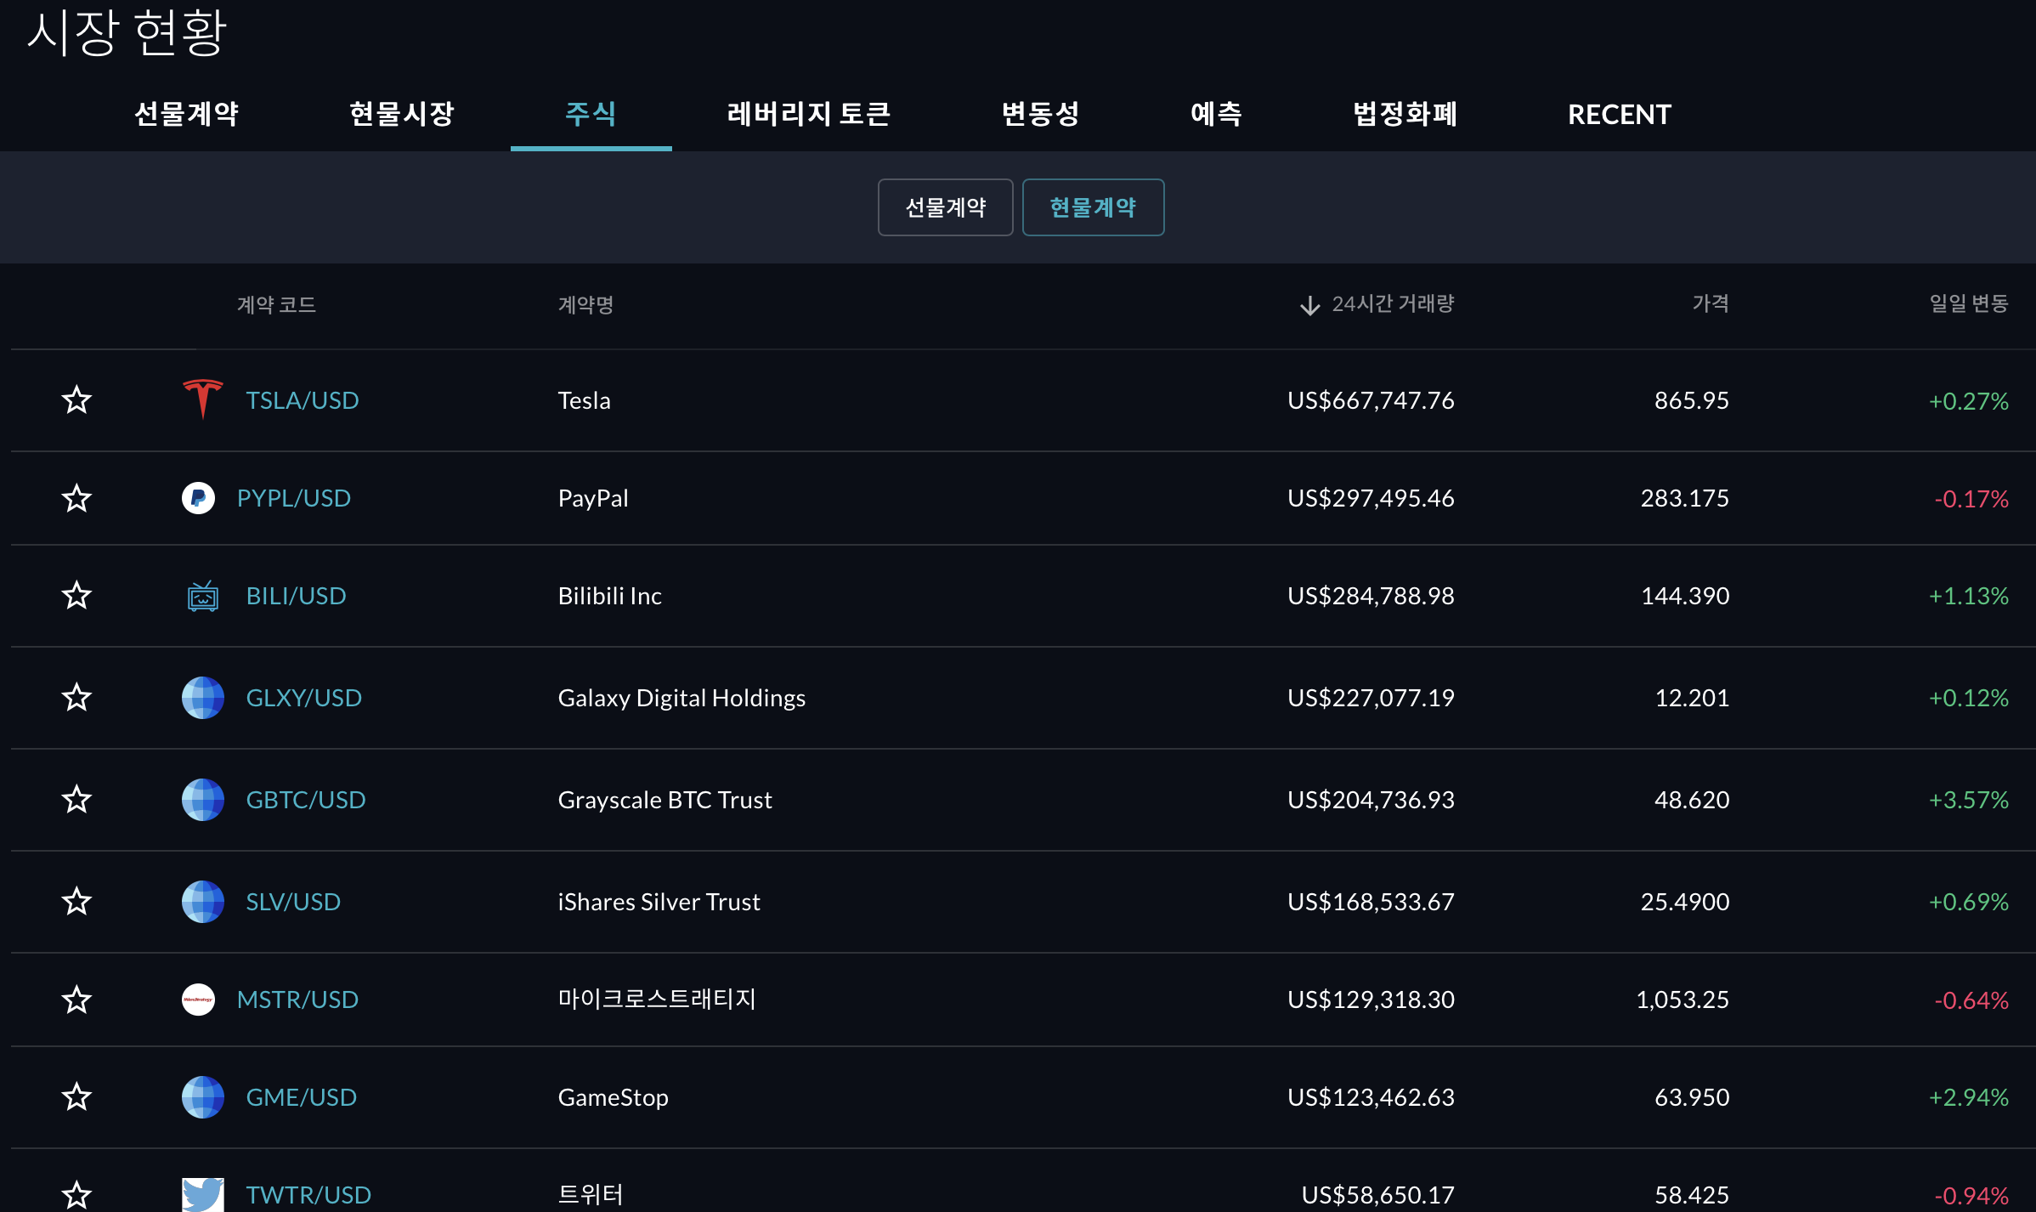2036x1212 pixels.
Task: Star the MSTR/USD row as favorite
Action: tap(76, 1000)
